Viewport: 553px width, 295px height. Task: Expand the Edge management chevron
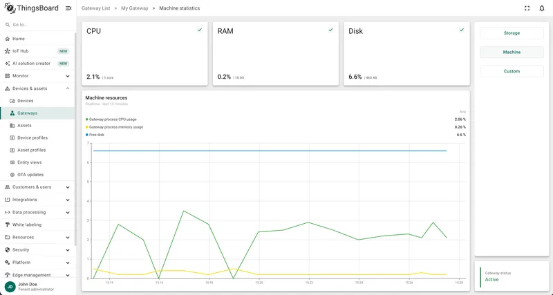click(x=68, y=275)
